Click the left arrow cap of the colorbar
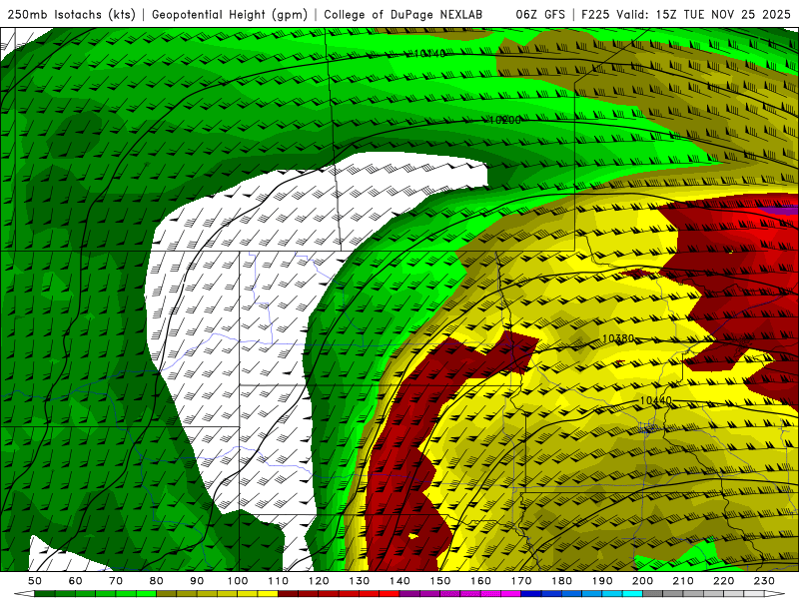Viewport: 799px width, 599px height. tap(24, 593)
